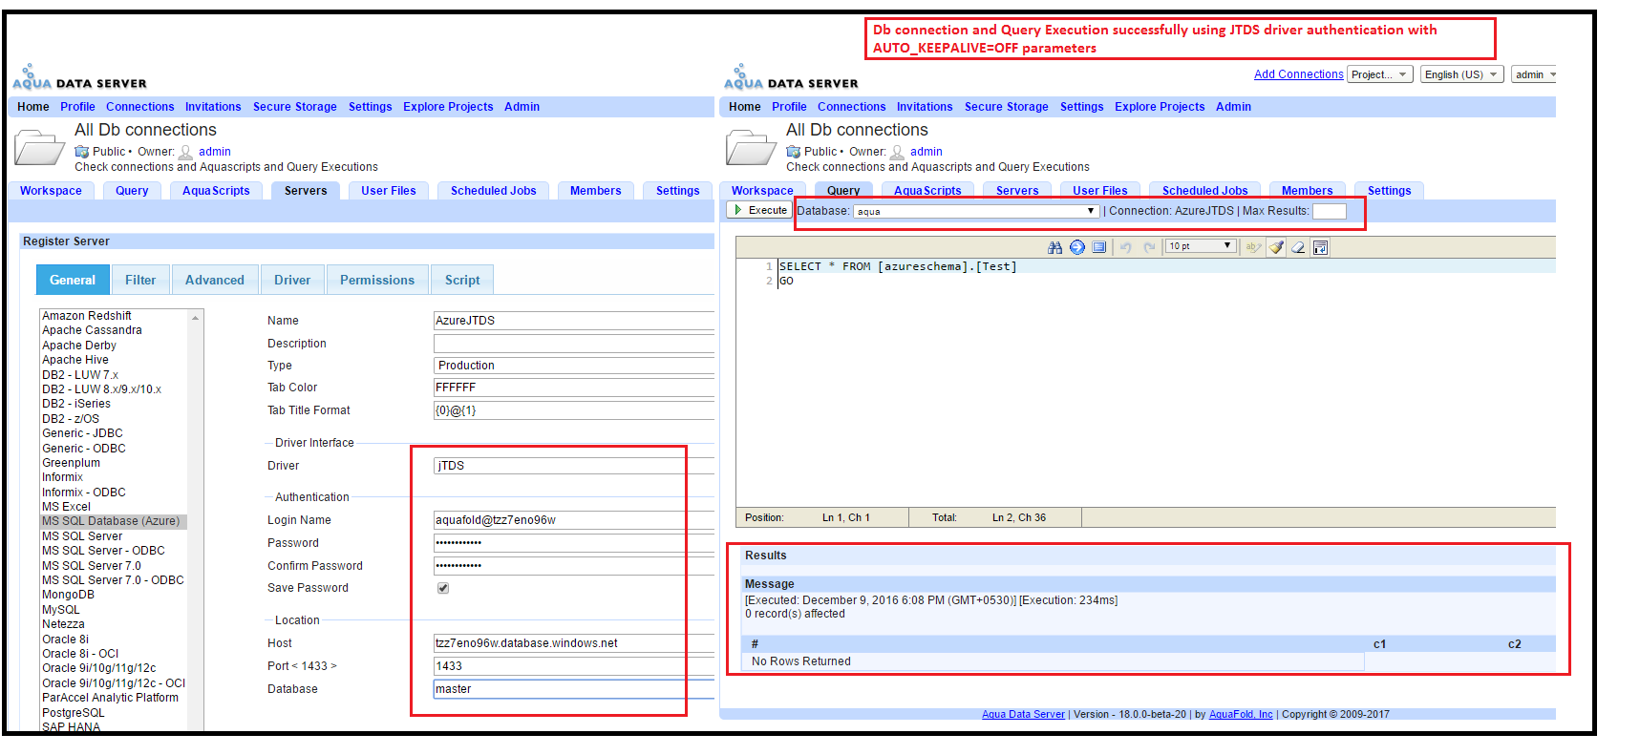The width and height of the screenshot is (1640, 755).
Task: Toggle the Save Password checkbox
Action: click(443, 588)
